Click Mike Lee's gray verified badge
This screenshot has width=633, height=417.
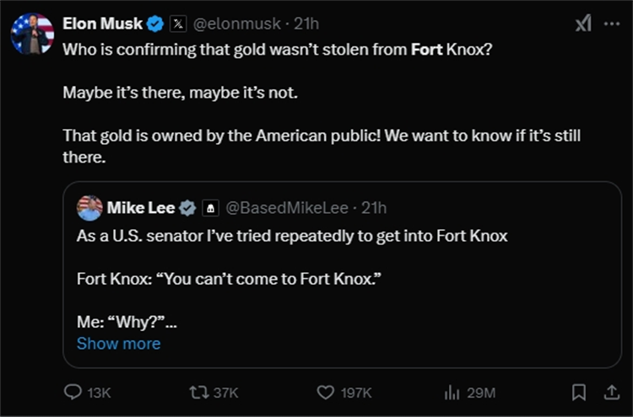[x=188, y=207]
